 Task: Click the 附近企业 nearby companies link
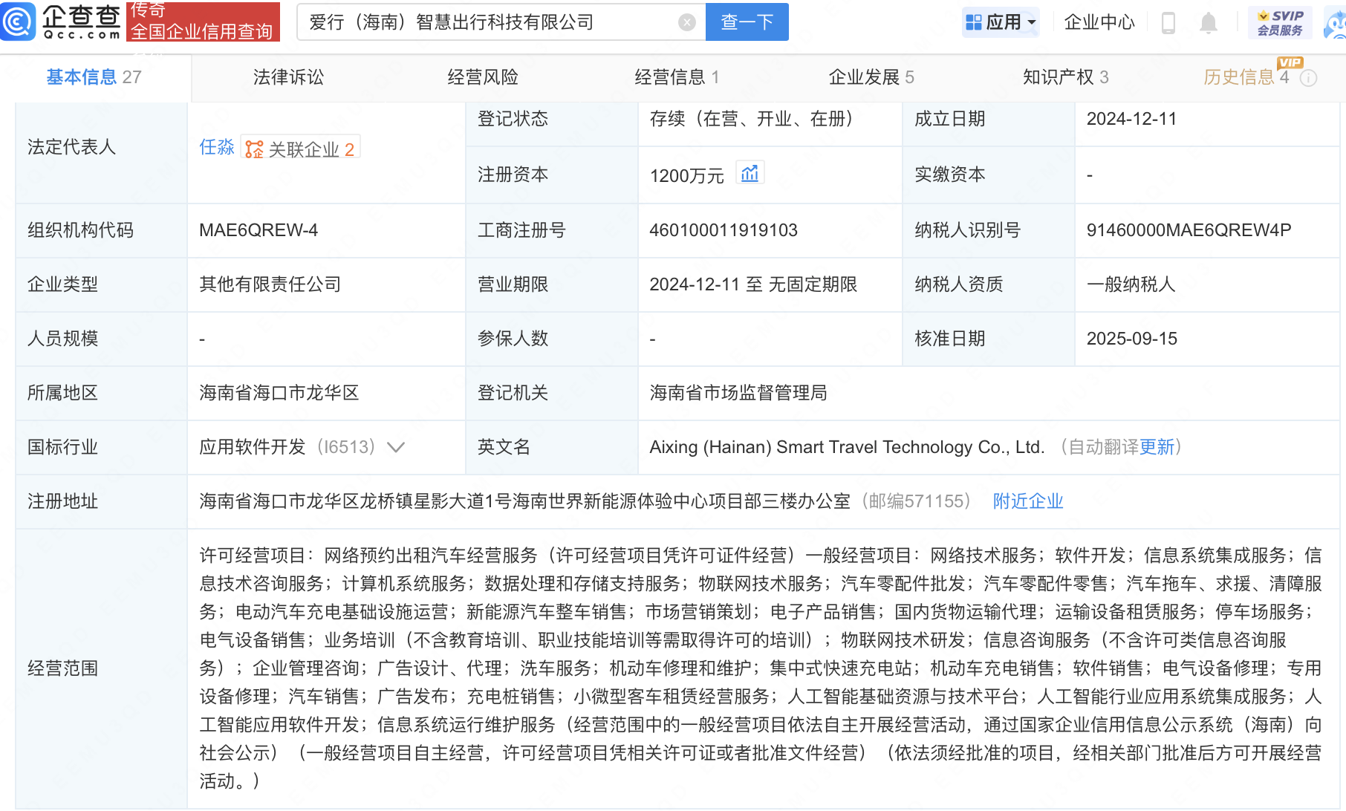pos(1027,501)
